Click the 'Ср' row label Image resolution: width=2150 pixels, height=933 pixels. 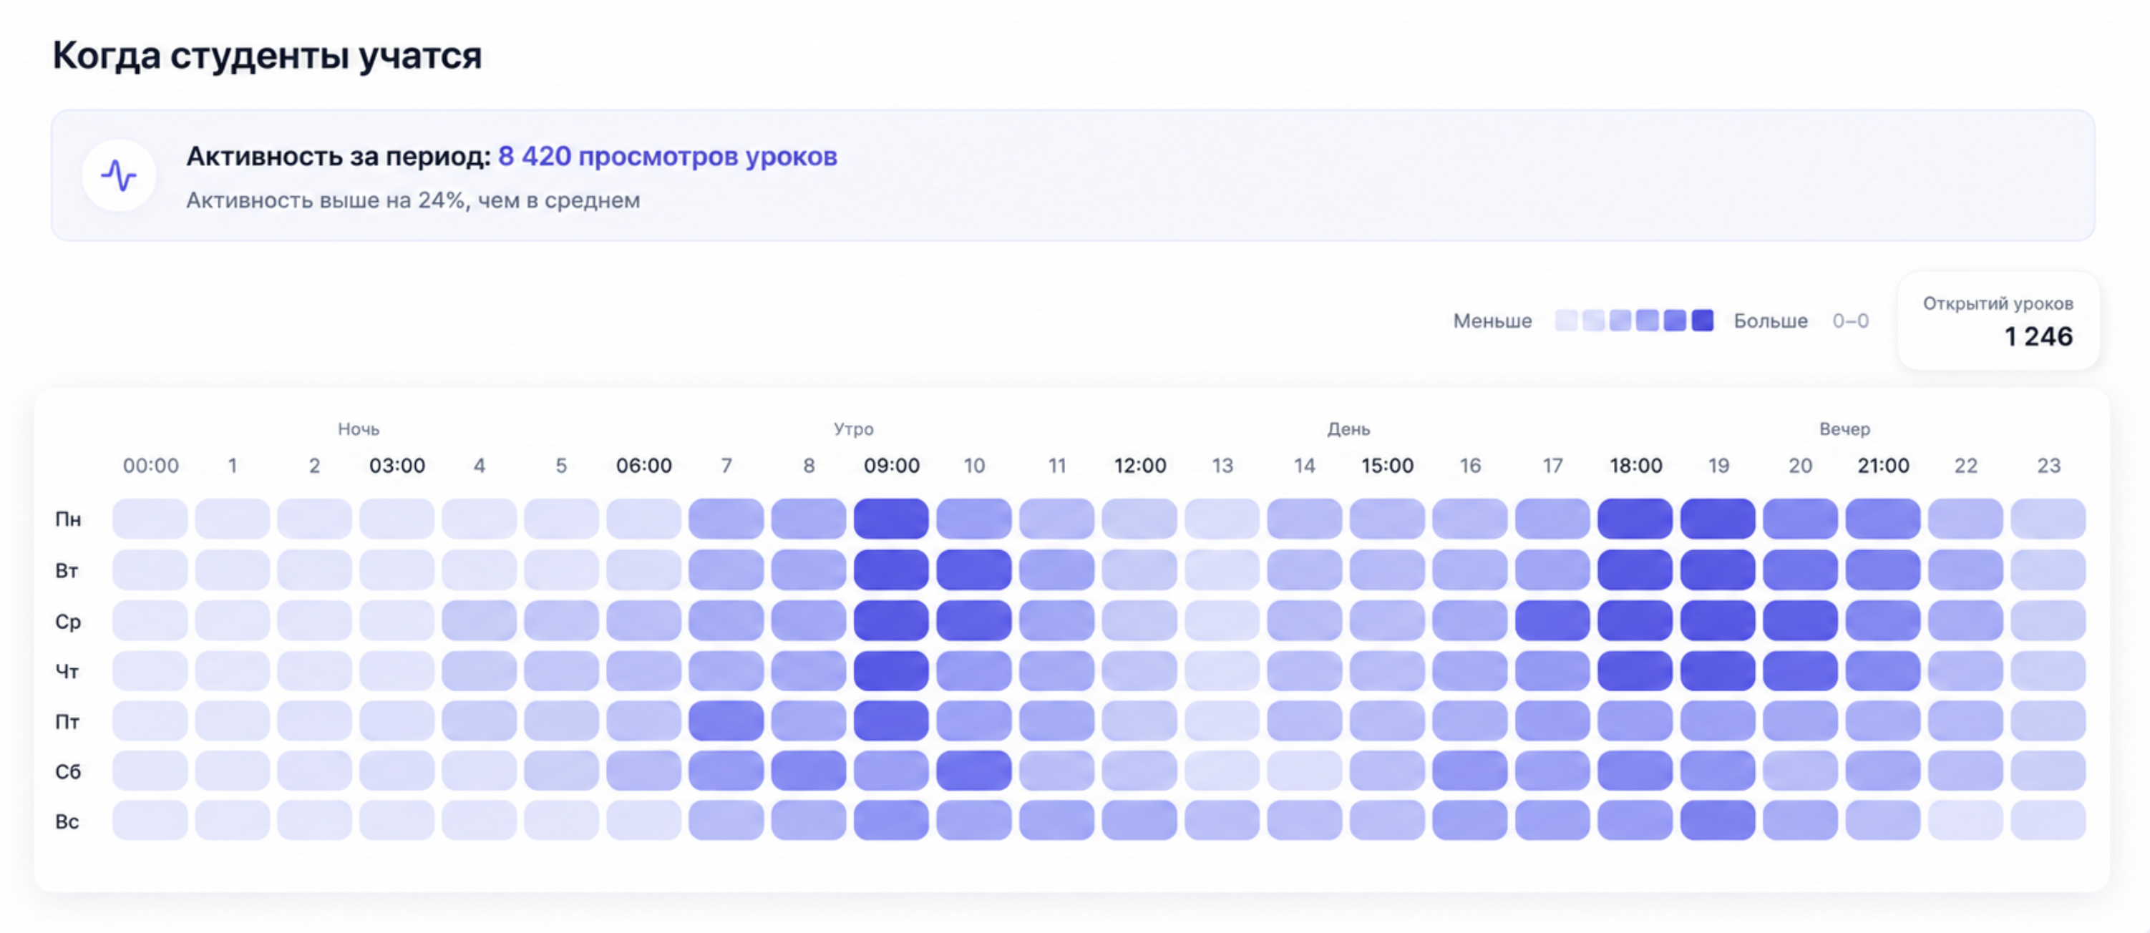(x=67, y=622)
